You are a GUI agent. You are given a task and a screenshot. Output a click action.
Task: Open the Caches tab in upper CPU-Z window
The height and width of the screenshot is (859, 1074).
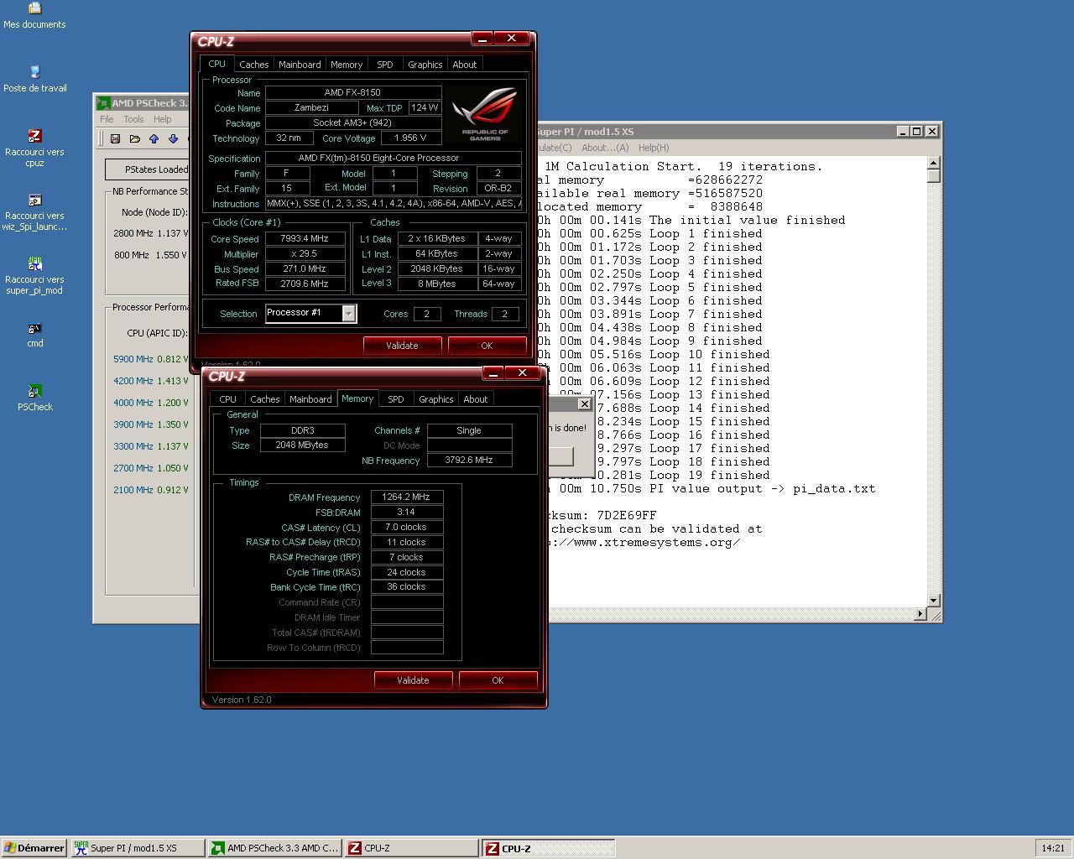(x=253, y=65)
